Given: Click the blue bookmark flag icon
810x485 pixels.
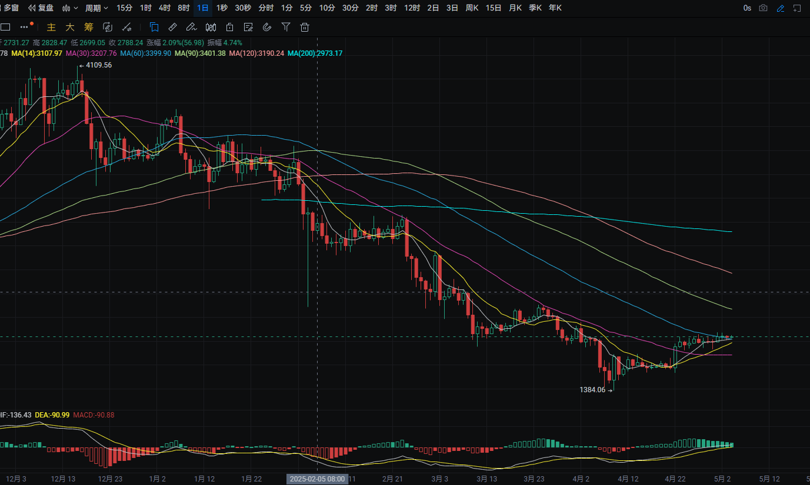Looking at the screenshot, I should pyautogui.click(x=154, y=27).
